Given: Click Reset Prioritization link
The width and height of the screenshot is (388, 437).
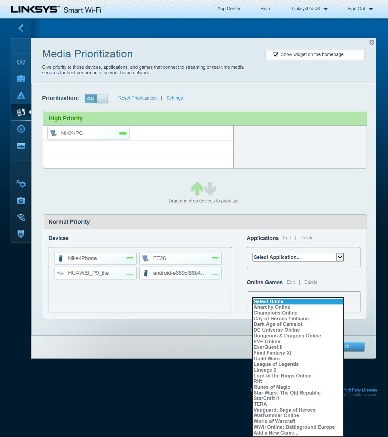Looking at the screenshot, I should (137, 98).
